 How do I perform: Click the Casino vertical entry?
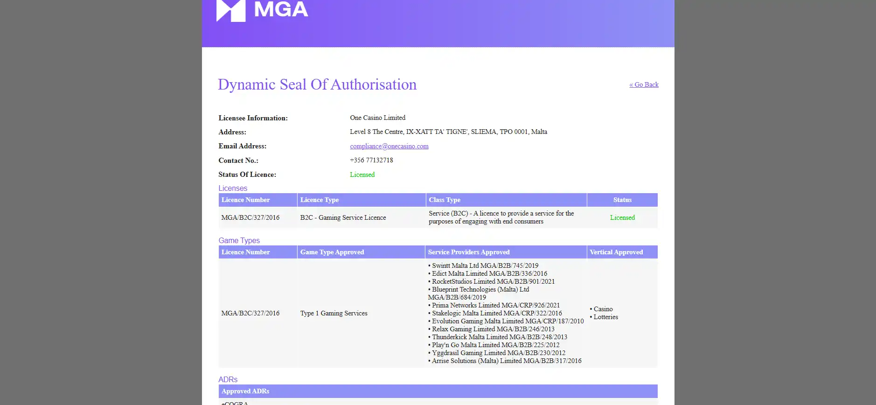click(601, 309)
